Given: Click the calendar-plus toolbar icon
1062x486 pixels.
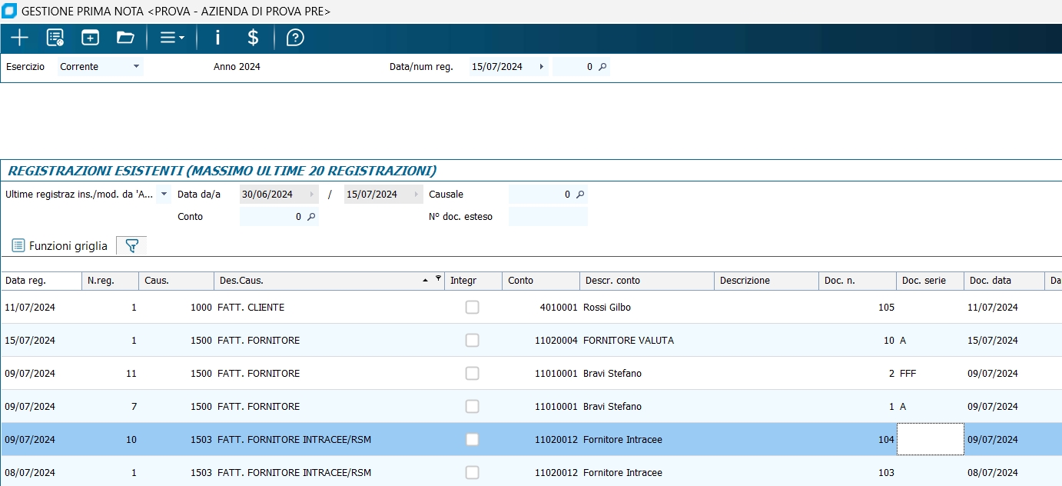Looking at the screenshot, I should point(91,38).
